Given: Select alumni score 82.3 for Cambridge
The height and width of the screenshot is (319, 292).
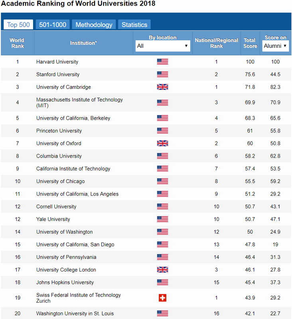Looking at the screenshot, I should (275, 87).
